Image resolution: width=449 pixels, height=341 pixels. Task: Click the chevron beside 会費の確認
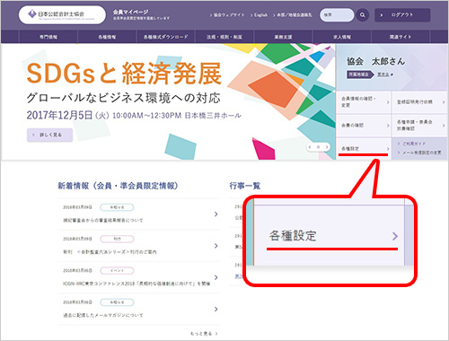pos(388,126)
